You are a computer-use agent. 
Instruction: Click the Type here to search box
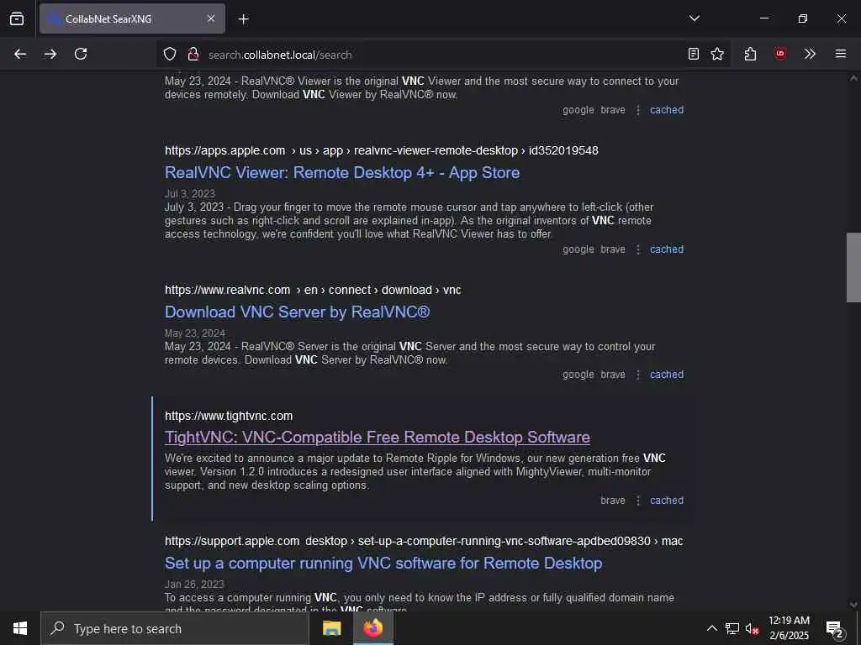[x=175, y=628]
